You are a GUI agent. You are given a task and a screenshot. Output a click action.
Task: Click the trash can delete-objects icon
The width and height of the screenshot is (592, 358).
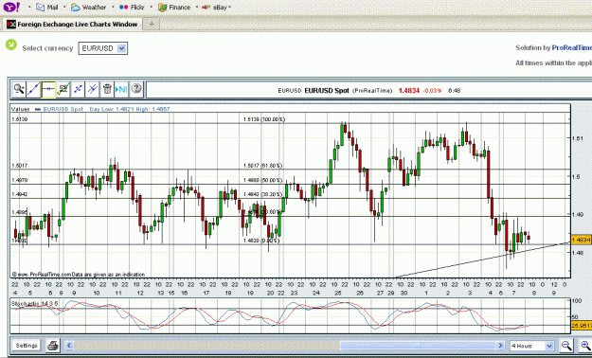click(x=107, y=89)
